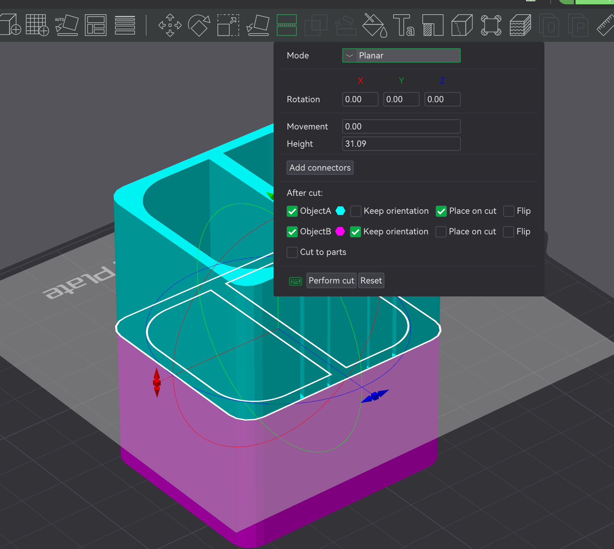Open the Seam painting cube tool
614x549 pixels.
(x=462, y=25)
